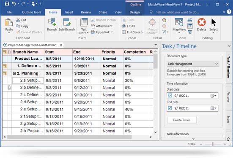Click the vertical scrollbar down arrow
Image resolution: width=233 pixels, height=158 pixels.
[x=156, y=132]
